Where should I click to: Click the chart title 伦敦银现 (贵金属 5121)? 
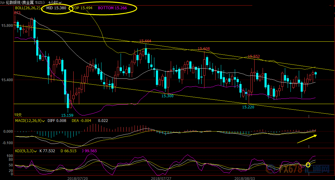[25, 2]
